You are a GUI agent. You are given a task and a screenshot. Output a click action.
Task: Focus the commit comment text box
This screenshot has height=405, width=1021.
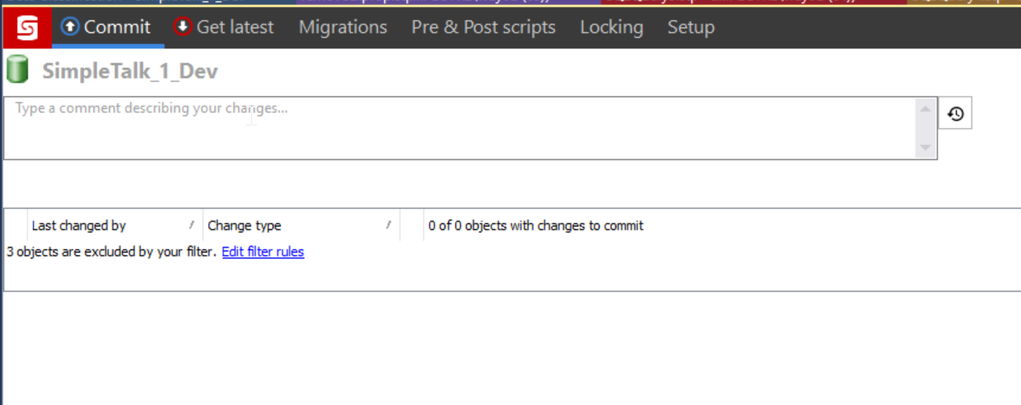[459, 128]
